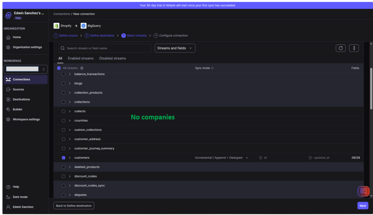The image size is (373, 215).
Task: Open Workspace settings in the sidebar
Action: 25,119
